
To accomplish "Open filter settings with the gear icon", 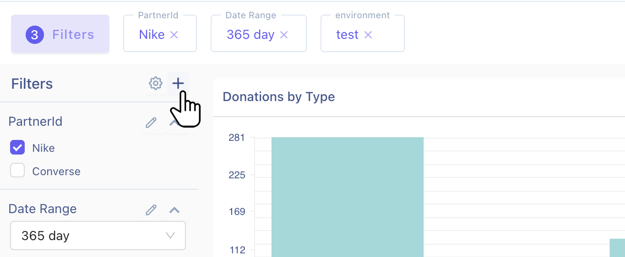I will coord(156,84).
